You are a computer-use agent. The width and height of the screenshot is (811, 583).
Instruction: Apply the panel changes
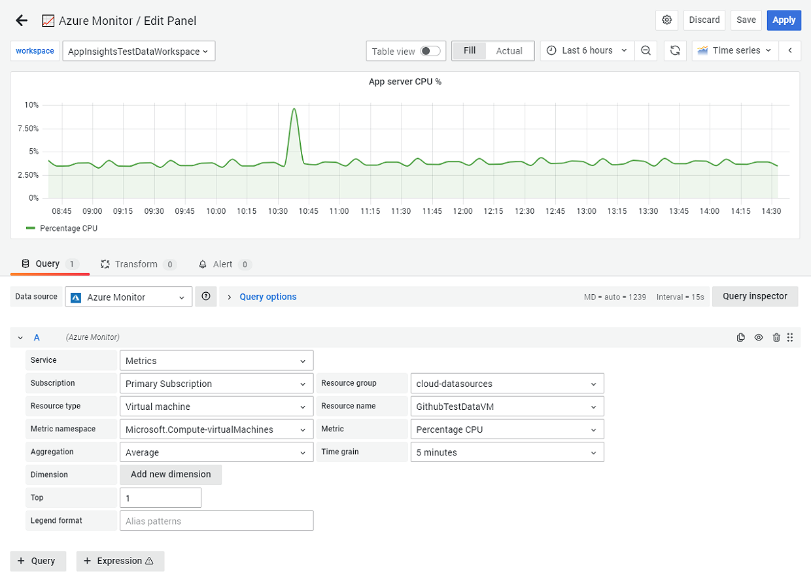pyautogui.click(x=784, y=20)
